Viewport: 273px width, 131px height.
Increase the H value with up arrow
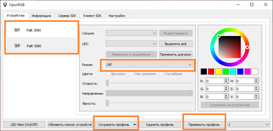point(256,80)
